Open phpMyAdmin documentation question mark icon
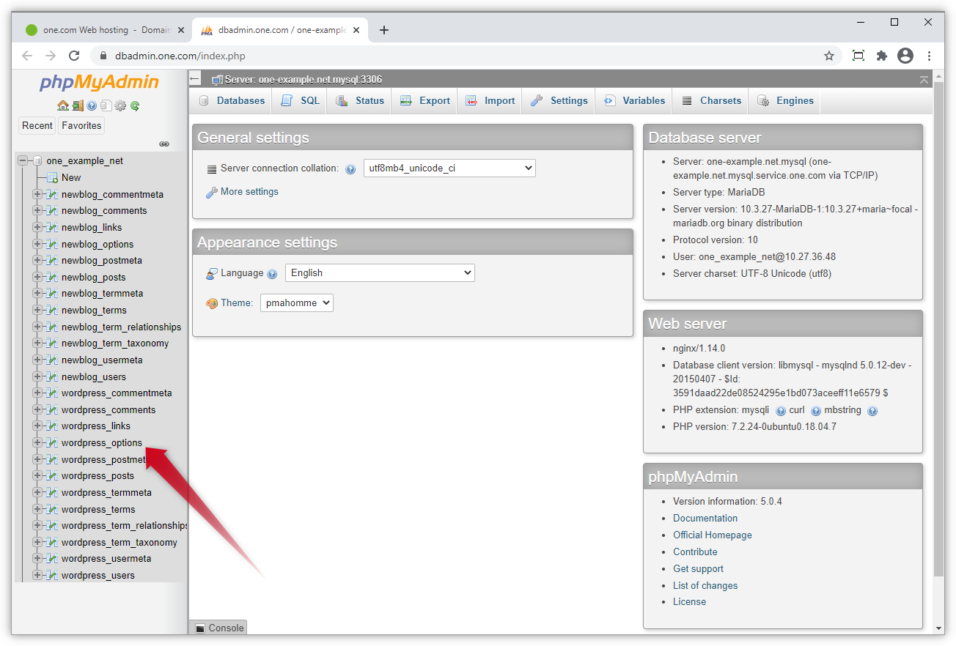 coord(91,106)
